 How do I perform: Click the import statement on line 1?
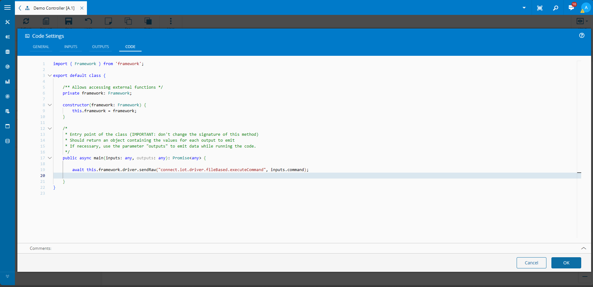[x=98, y=64]
